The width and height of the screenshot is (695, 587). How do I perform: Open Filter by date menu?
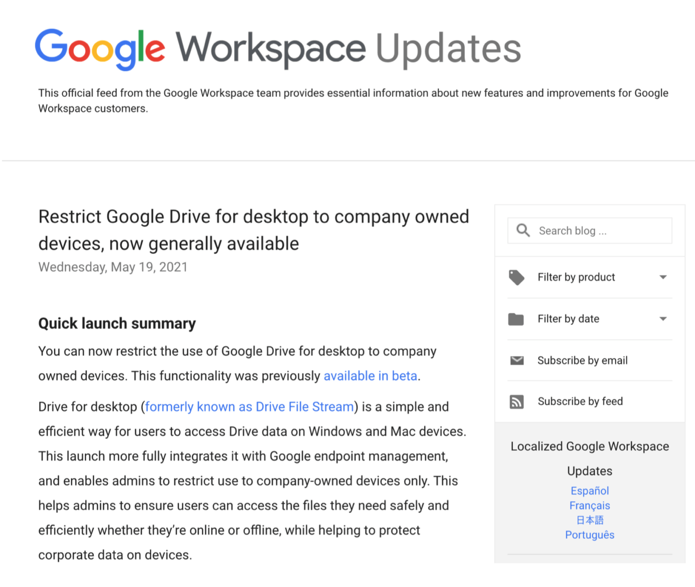[568, 319]
